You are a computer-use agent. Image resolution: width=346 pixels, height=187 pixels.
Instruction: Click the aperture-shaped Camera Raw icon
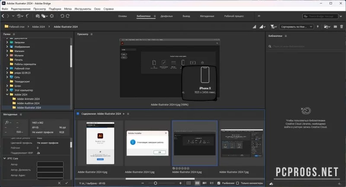click(52, 16)
